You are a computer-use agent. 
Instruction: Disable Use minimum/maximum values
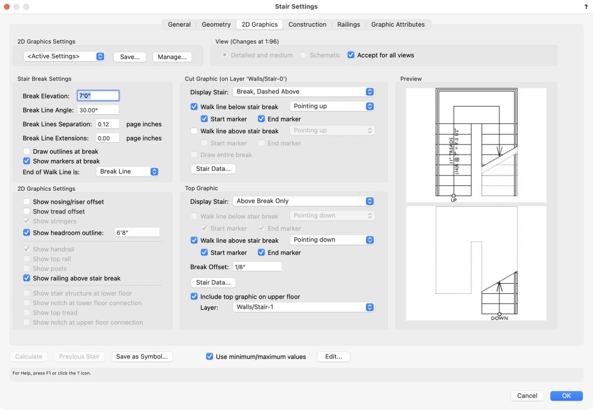(209, 356)
